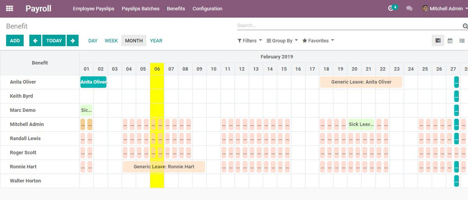This screenshot has height=200, width=468.
Task: Switch to calendar view icon
Action: pyautogui.click(x=450, y=41)
